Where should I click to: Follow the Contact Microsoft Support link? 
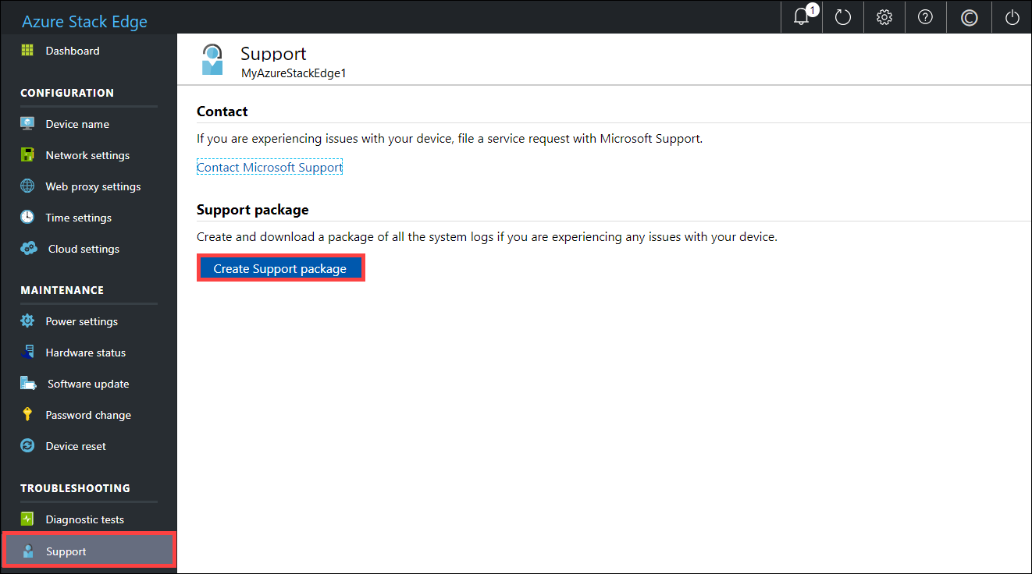pyautogui.click(x=269, y=167)
